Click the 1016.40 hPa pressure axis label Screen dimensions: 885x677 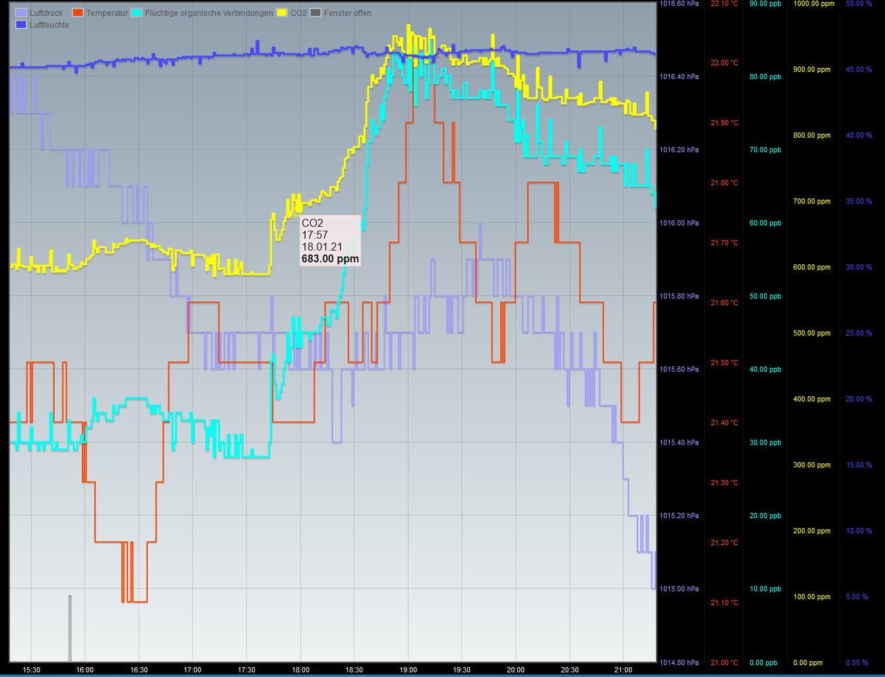coord(679,76)
